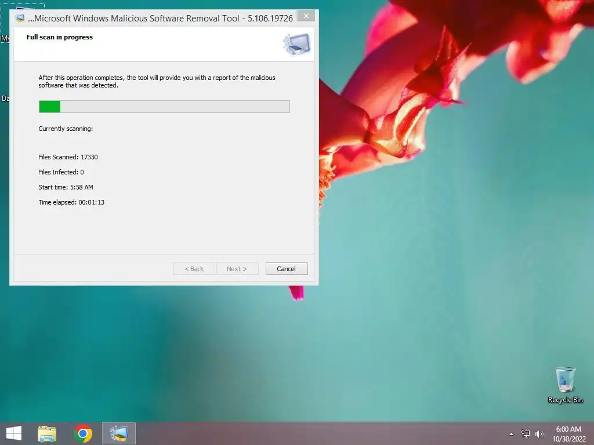Select the Malicious Software Removal Tool taskbar icon
Viewport: 594px width, 445px height.
(119, 433)
